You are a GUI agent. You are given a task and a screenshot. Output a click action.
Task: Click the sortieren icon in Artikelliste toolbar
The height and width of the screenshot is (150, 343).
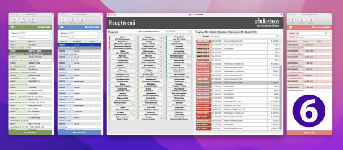[33, 20]
